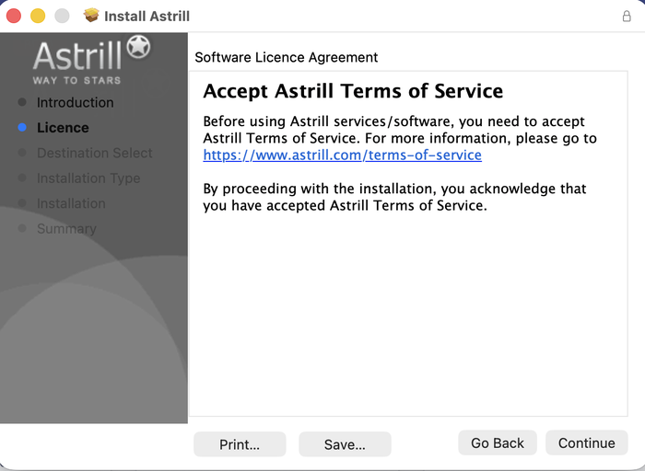The image size is (645, 471).
Task: Click the 'By proceeding with the installation' paragraph
Action: click(x=394, y=197)
